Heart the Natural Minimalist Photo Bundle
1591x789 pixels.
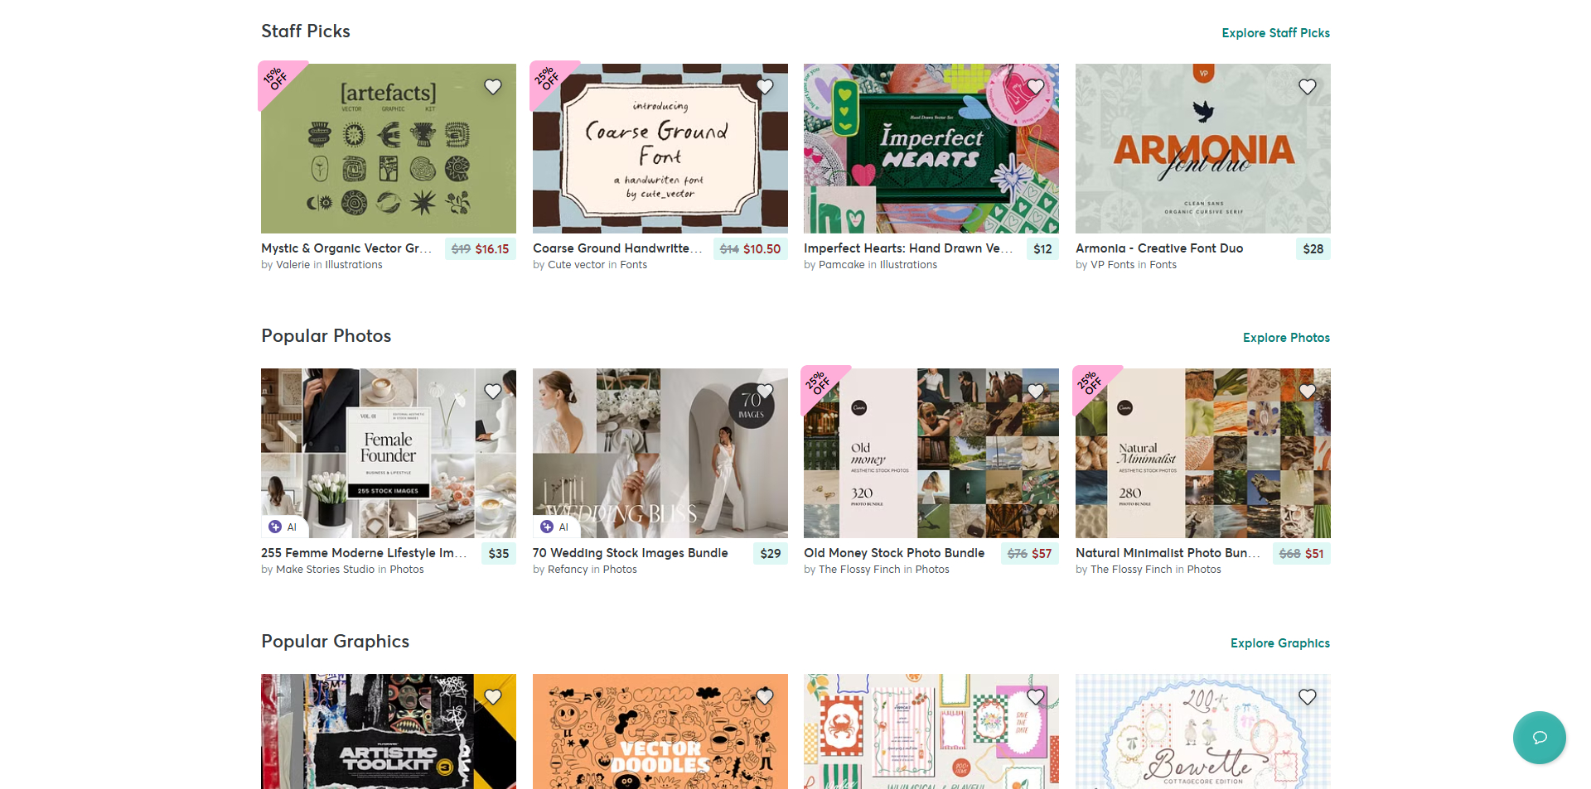[1308, 392]
